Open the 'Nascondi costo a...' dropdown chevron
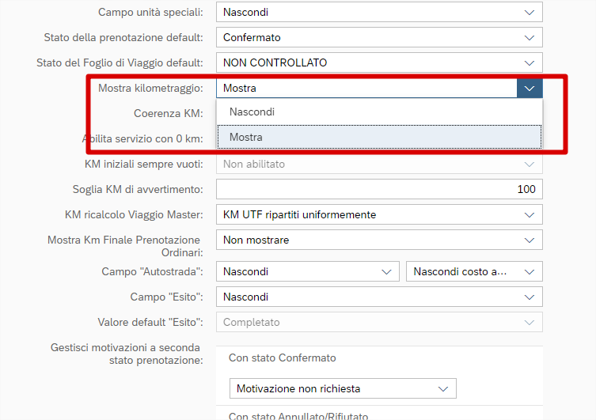 [530, 271]
